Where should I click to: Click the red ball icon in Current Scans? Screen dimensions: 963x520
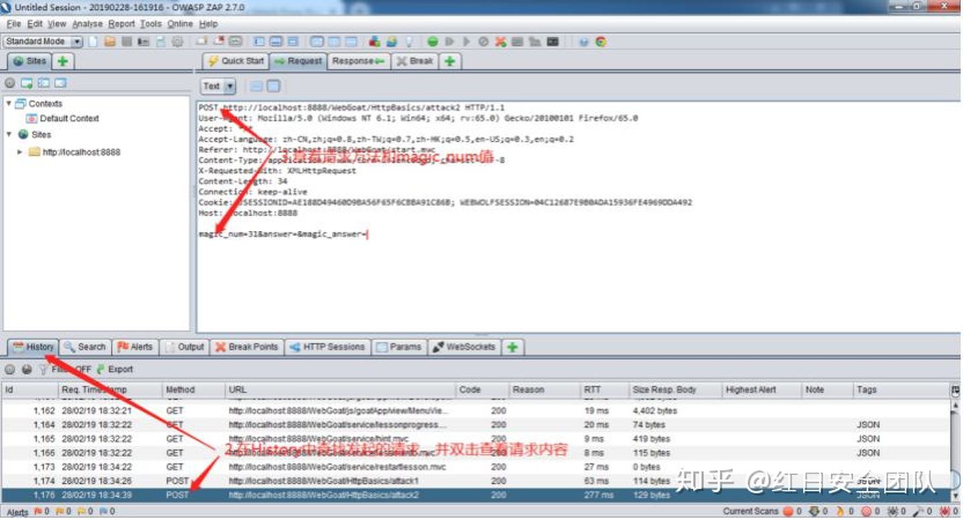[x=788, y=512]
